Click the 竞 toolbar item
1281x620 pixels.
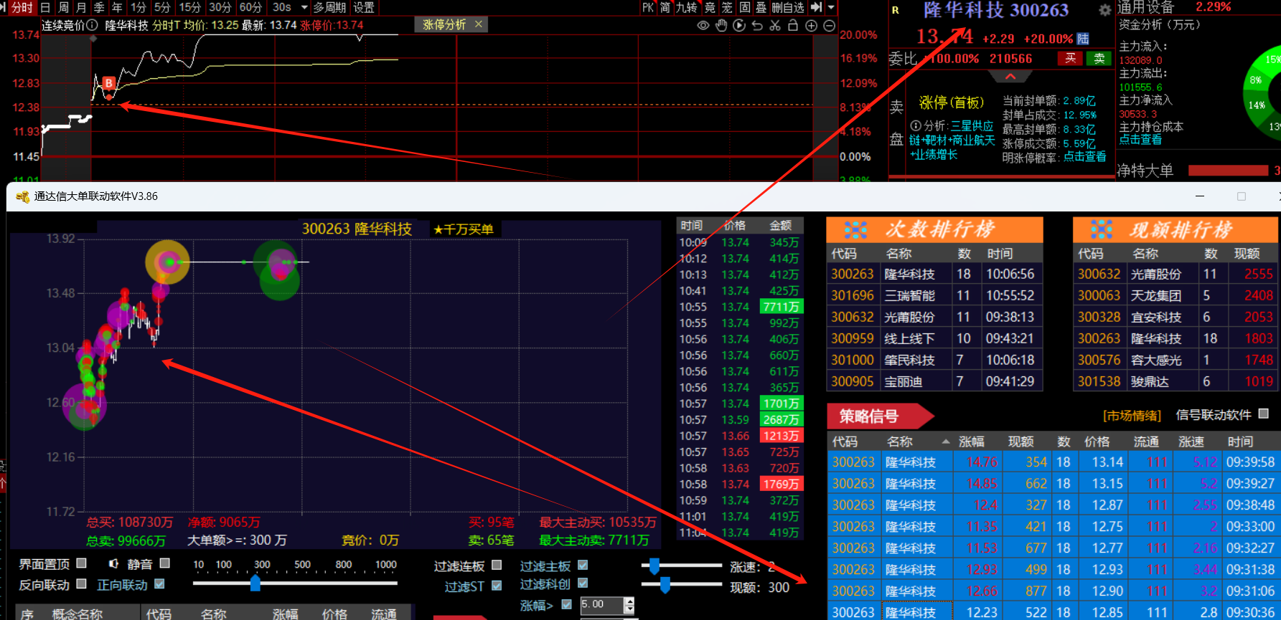[x=710, y=7]
